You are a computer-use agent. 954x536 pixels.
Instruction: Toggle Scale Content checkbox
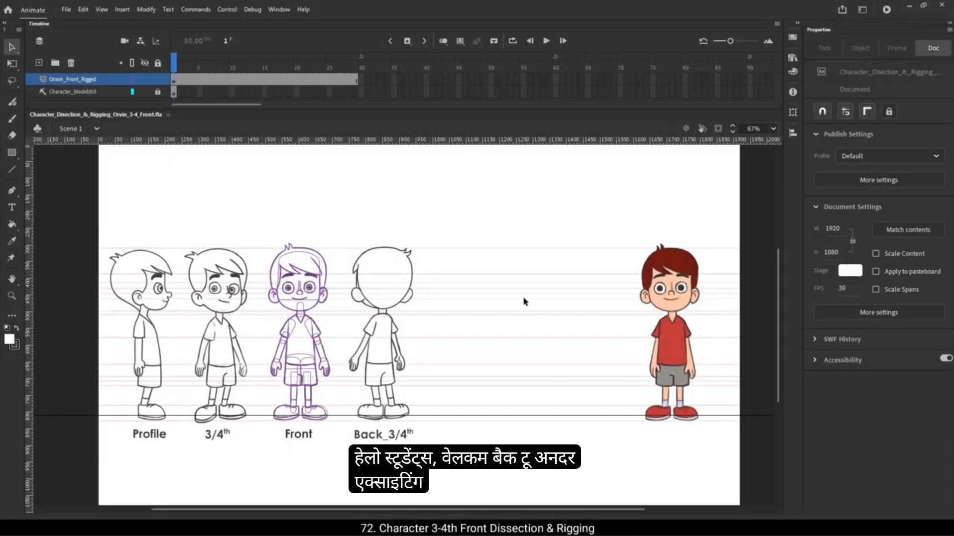876,253
